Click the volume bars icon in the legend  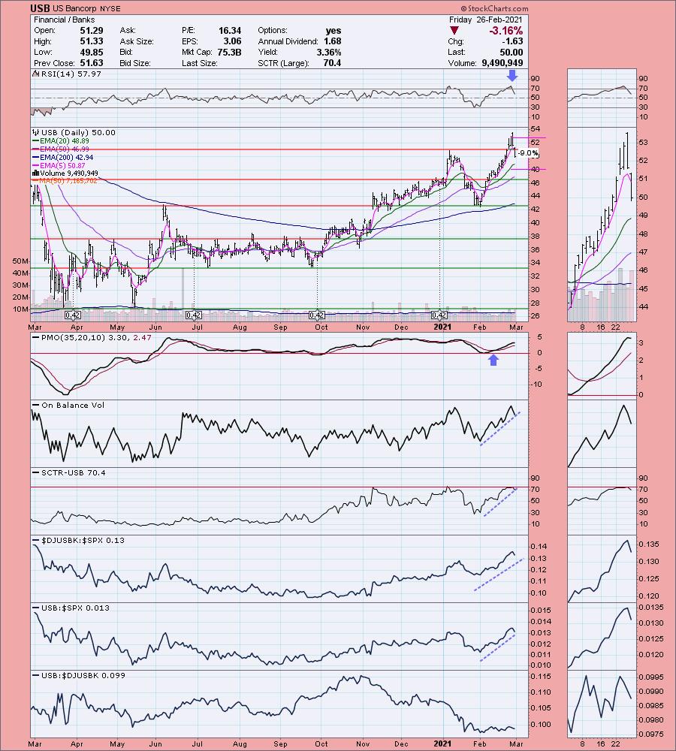[x=36, y=173]
